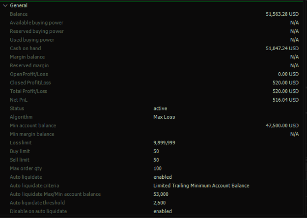307x218 pixels.
Task: Select the 516.04 USD Net PnL value
Action: [x=285, y=100]
